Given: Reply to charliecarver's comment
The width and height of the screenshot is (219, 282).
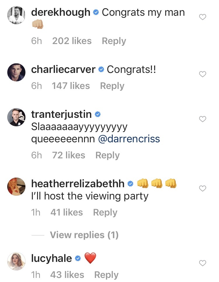Looking at the screenshot, I should [112, 86].
